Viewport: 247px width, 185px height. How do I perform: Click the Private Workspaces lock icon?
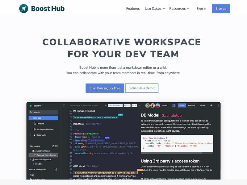[x=57, y=169]
